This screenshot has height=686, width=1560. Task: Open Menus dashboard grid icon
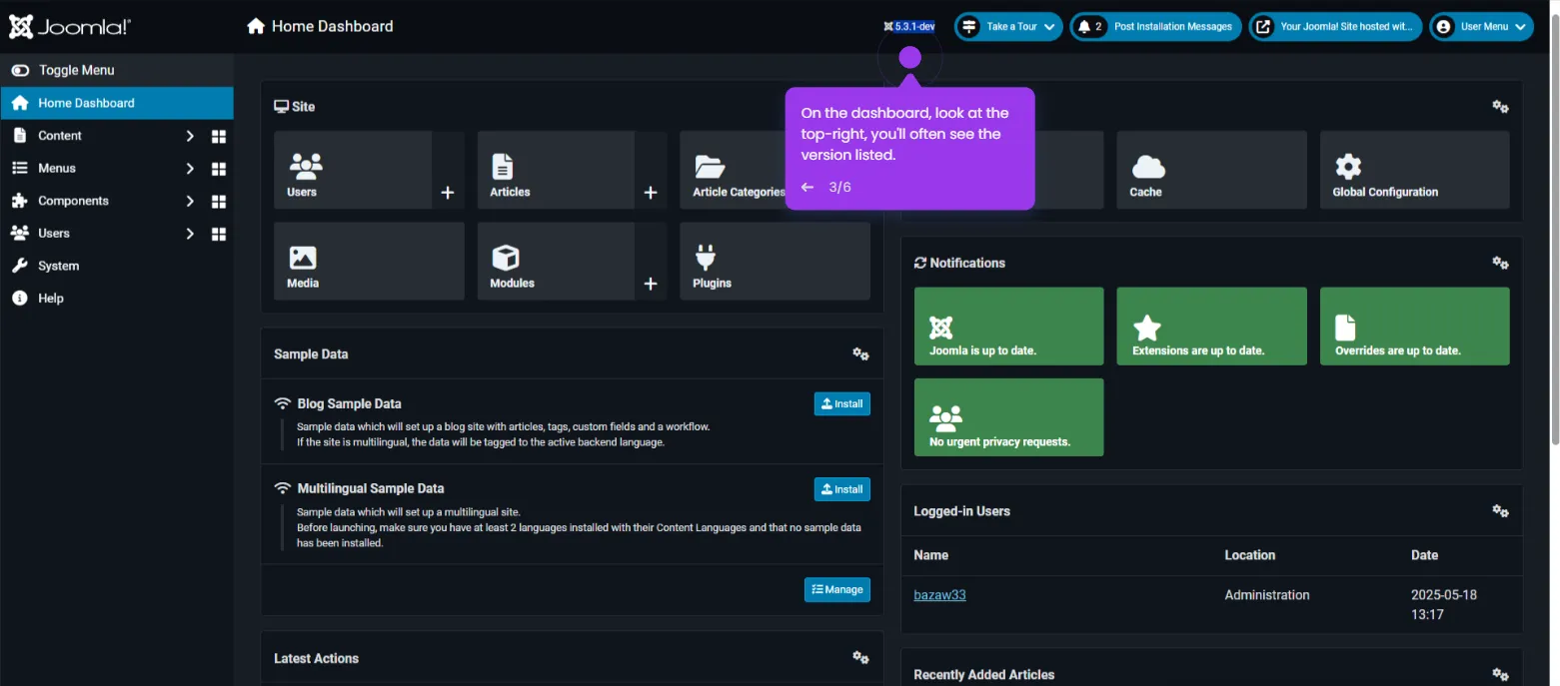[x=219, y=169]
